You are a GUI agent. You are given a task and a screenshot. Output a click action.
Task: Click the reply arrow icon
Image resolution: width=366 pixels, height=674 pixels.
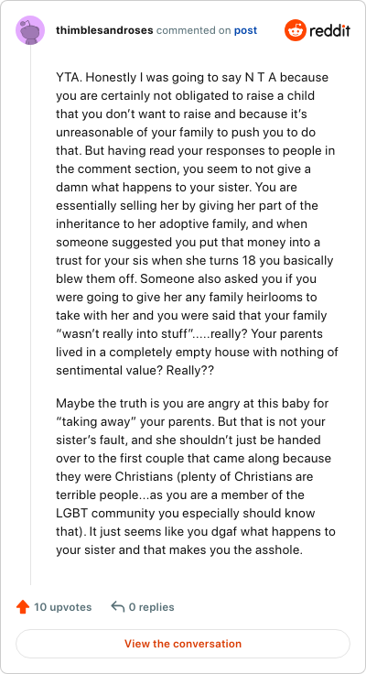click(x=117, y=607)
